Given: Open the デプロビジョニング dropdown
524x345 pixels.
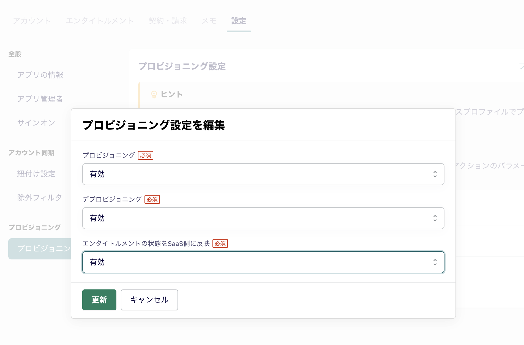Looking at the screenshot, I should 263,218.
